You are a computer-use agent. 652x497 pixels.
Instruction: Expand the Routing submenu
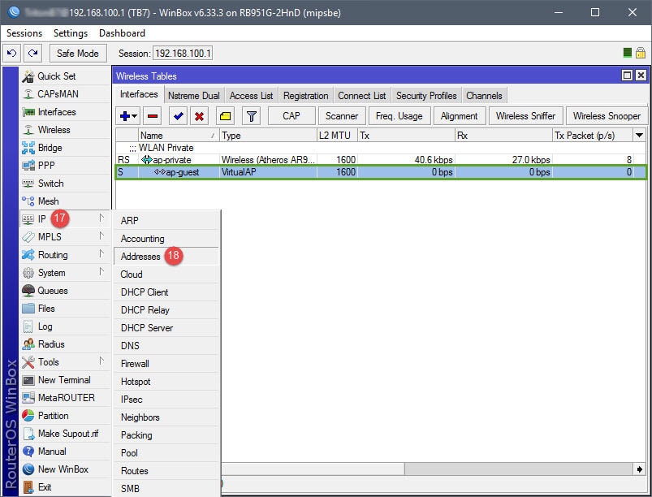[65, 255]
